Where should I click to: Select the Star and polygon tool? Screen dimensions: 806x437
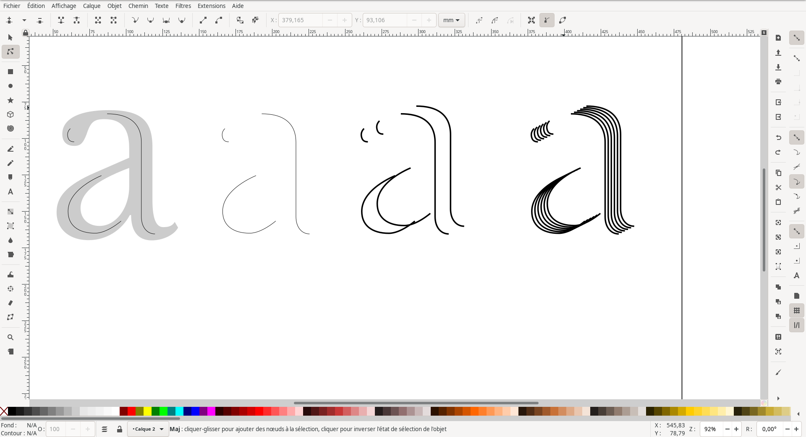[x=10, y=100]
